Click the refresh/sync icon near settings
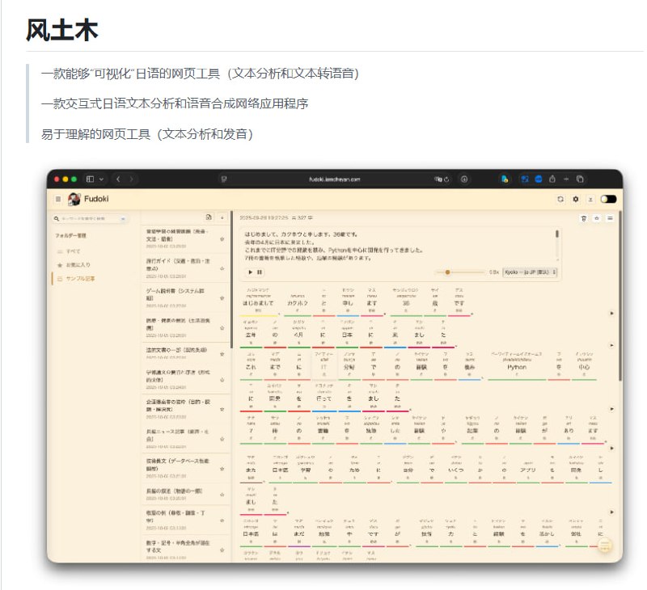The height and width of the screenshot is (590, 647). [560, 200]
